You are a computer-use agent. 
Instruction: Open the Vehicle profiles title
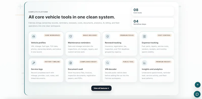click(x=38, y=43)
